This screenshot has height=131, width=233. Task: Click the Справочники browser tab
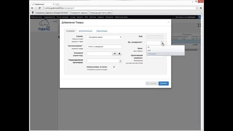point(43,4)
